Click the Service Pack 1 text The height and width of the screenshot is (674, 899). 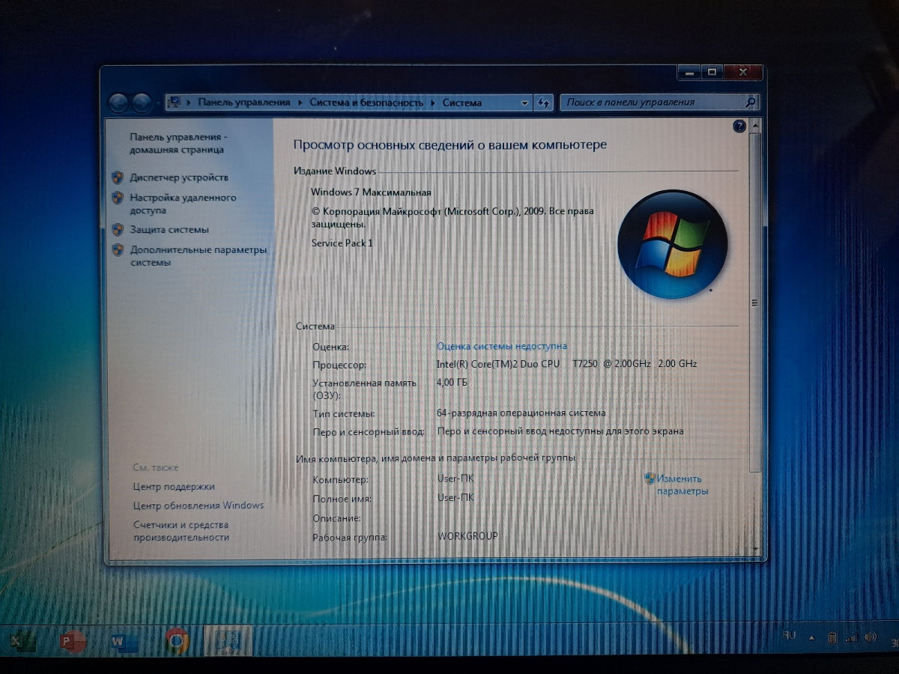[x=342, y=243]
